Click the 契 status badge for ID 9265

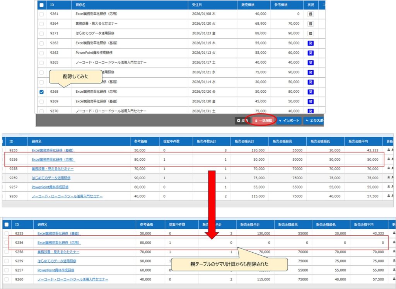pyautogui.click(x=310, y=63)
